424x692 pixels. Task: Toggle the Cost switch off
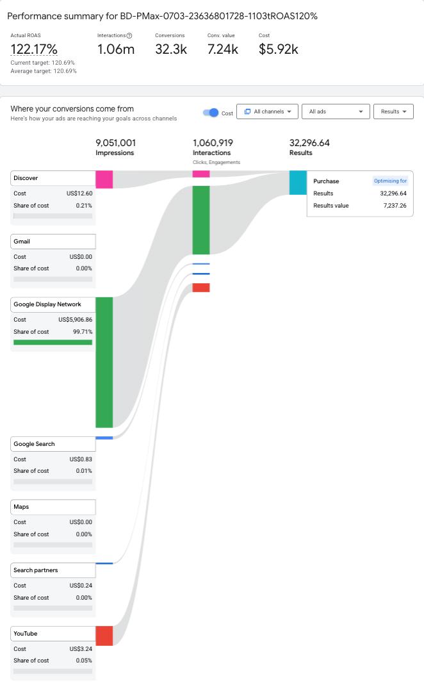click(211, 113)
